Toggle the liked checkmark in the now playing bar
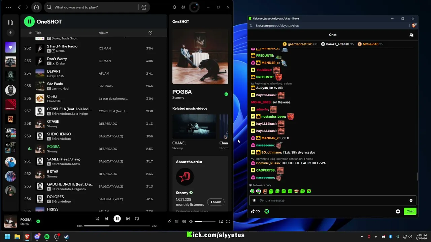The height and width of the screenshot is (242, 431). coord(38,221)
